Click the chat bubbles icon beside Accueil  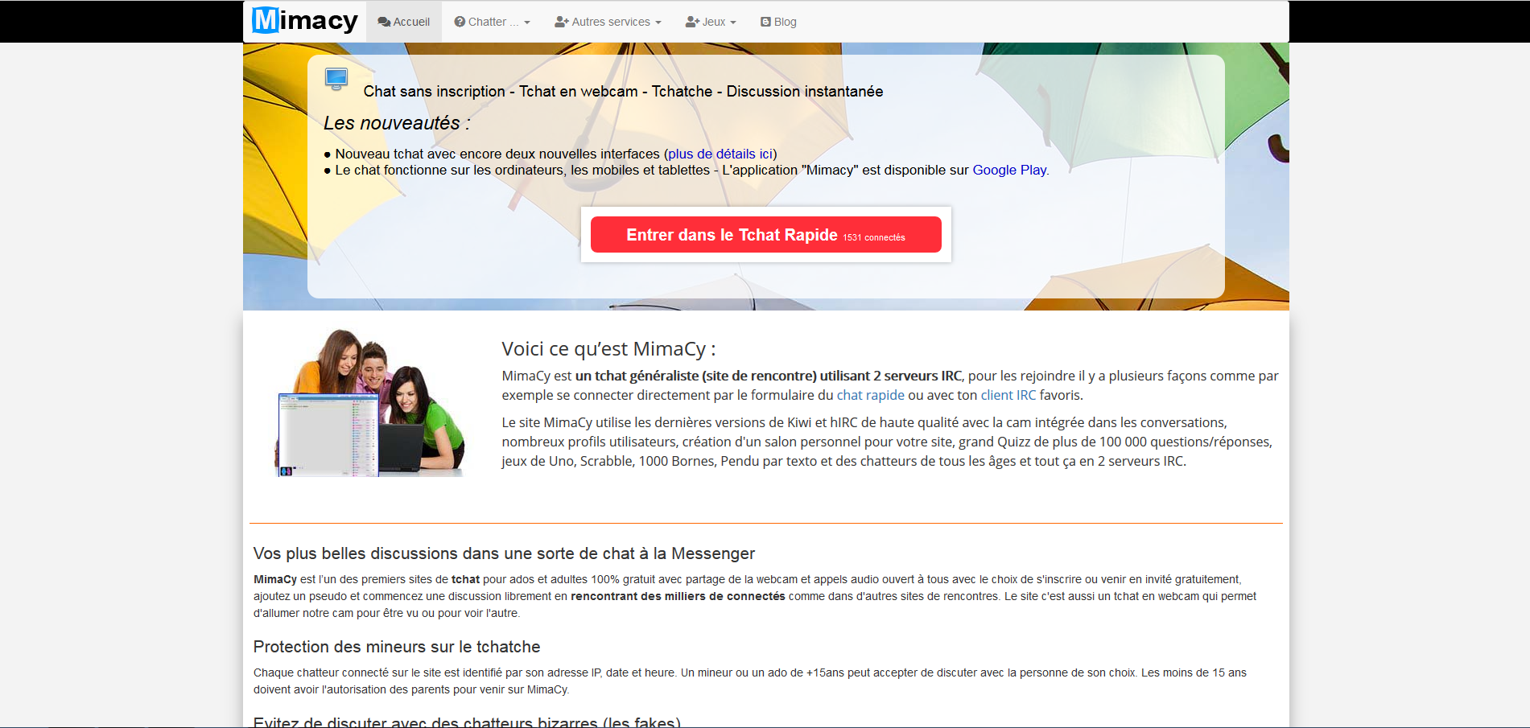(x=384, y=22)
